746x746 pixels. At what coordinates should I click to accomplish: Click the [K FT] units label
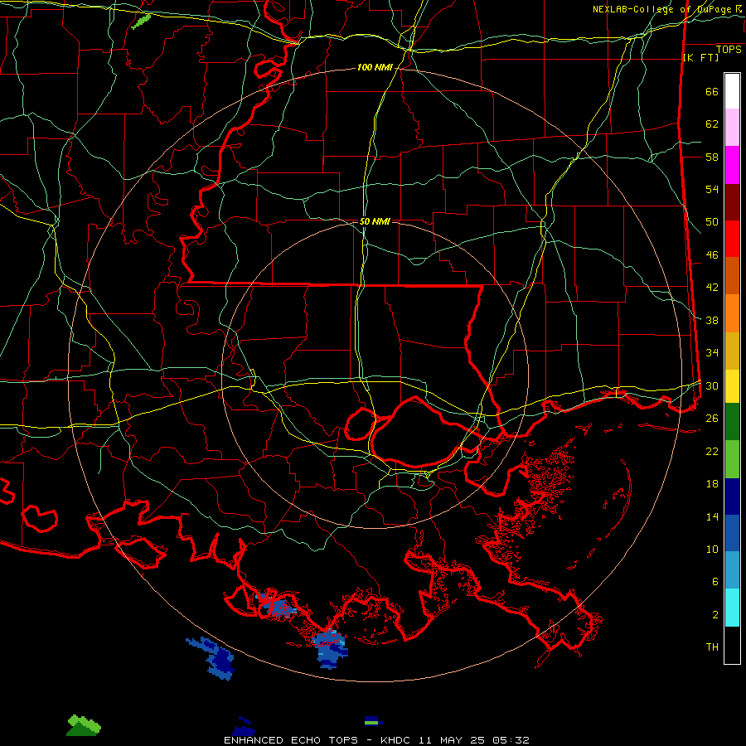tap(700, 57)
